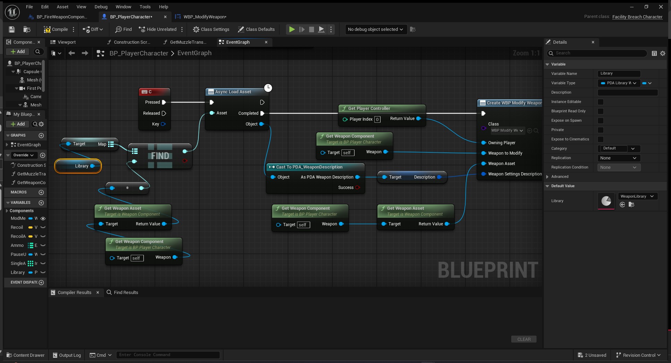This screenshot has height=363, width=671.
Task: Enable Expose to Cinematics checkbox
Action: 601,139
